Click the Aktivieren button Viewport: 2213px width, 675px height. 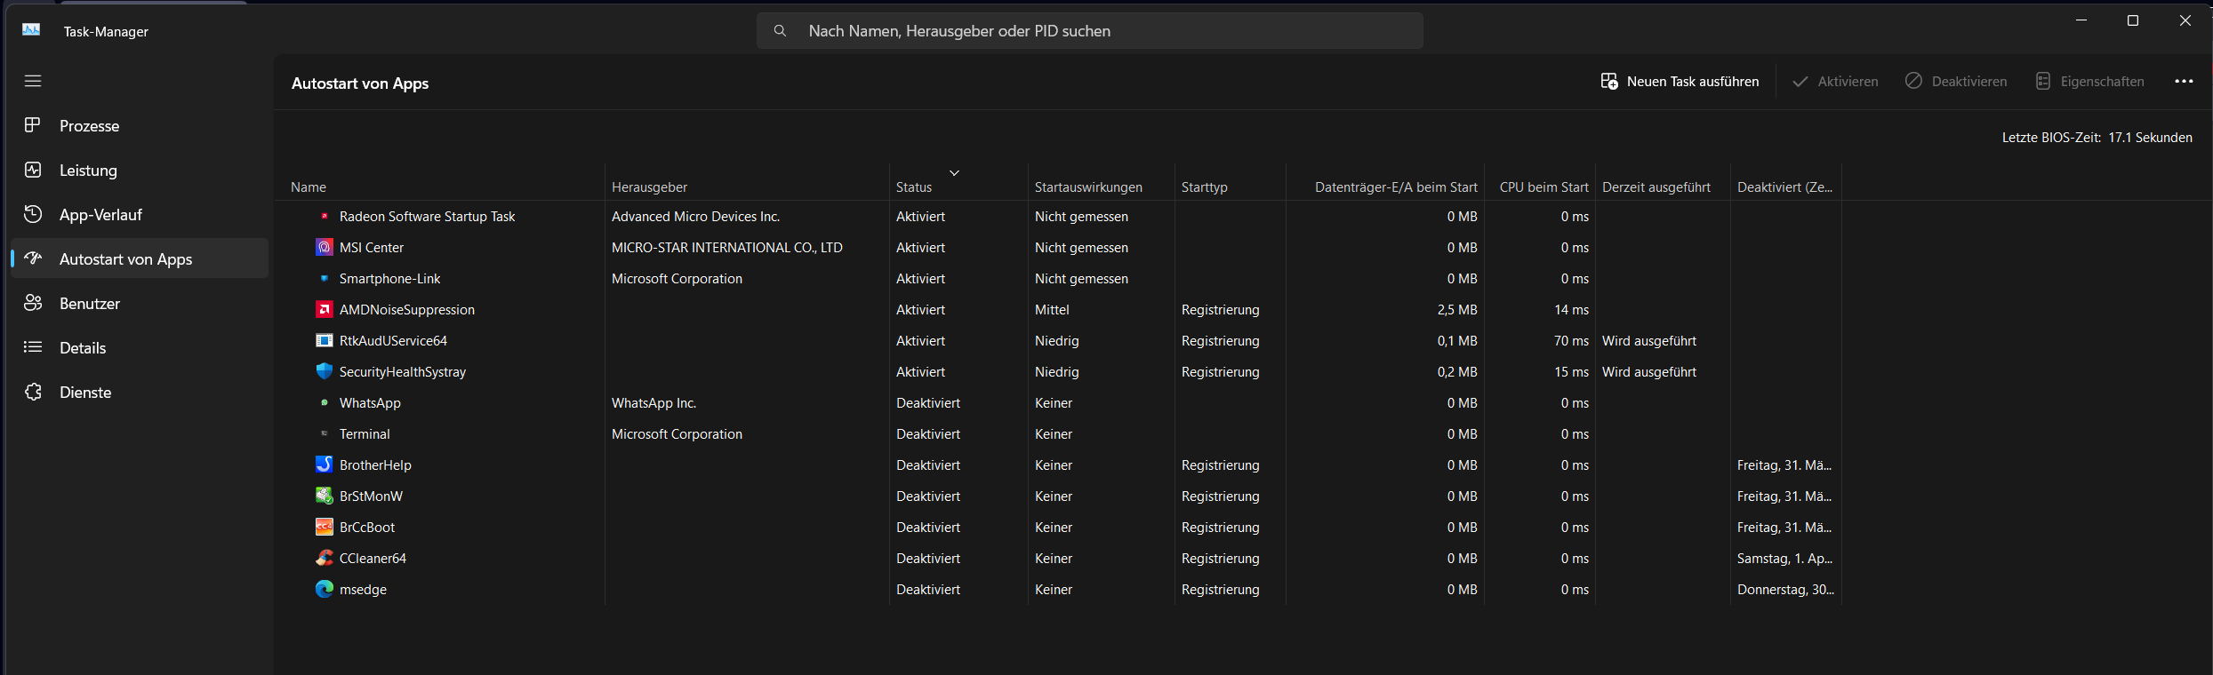(x=1835, y=82)
